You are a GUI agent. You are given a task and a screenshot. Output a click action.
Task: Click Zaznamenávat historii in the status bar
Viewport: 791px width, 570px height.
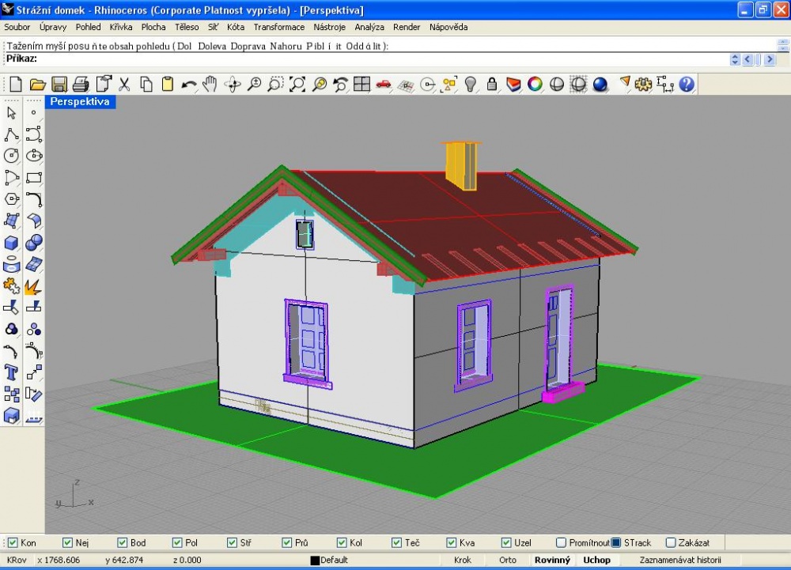(x=680, y=560)
